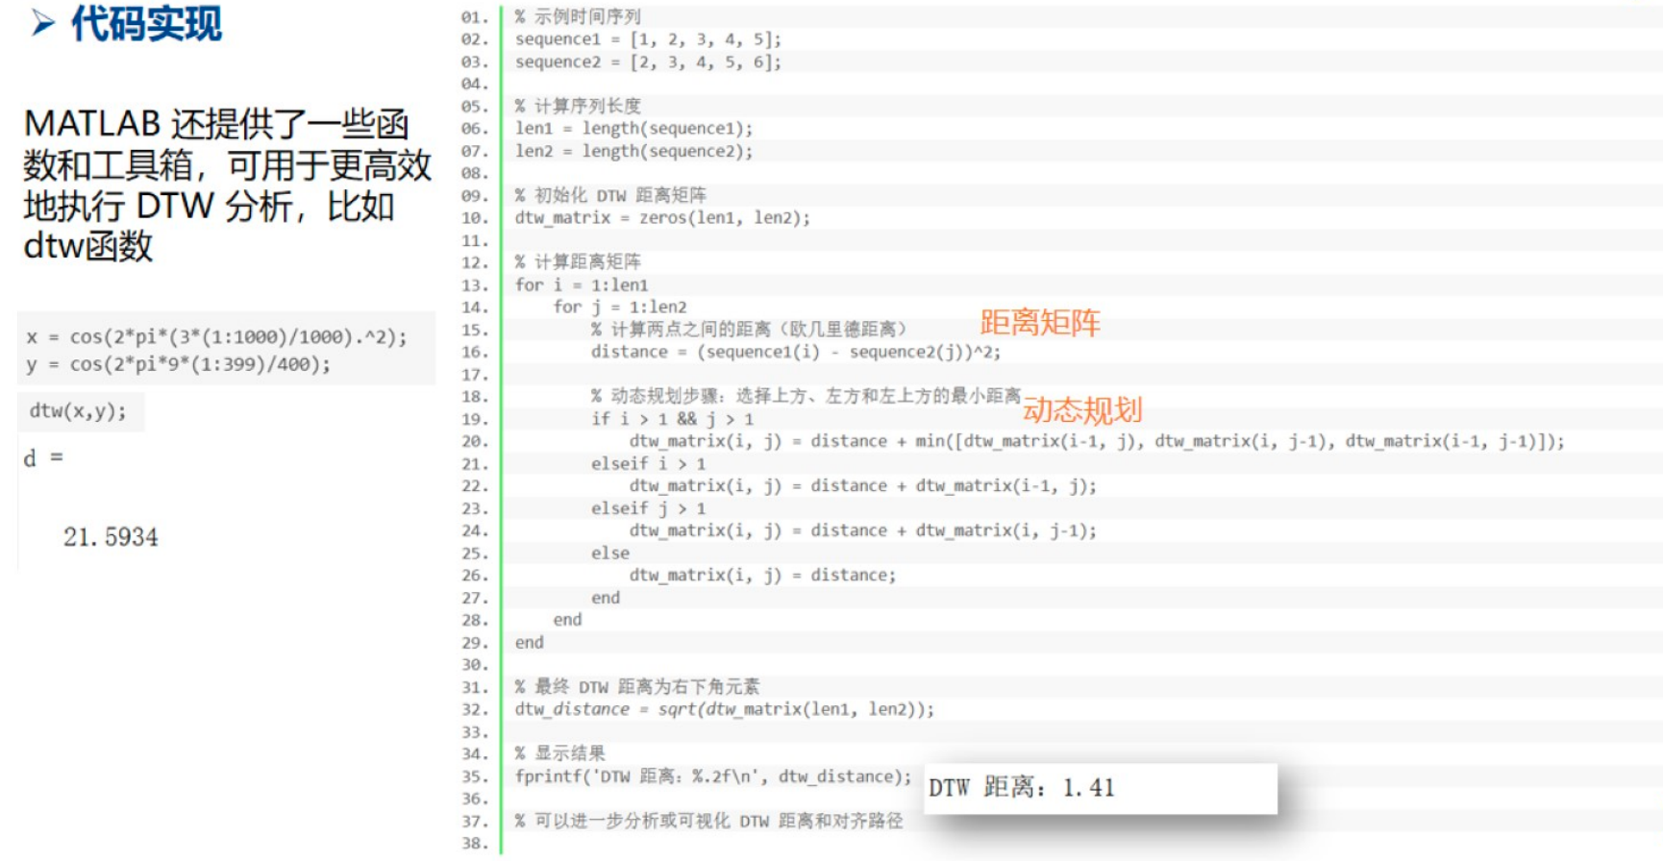1663x861 pixels.
Task: Click the orange 动态规划 annotation
Action: pos(1082,410)
